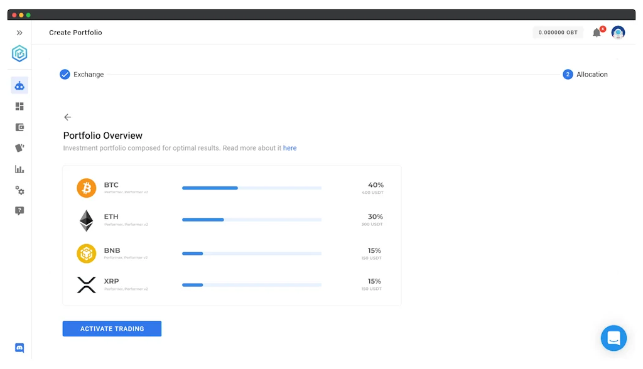The width and height of the screenshot is (643, 369).
Task: Go back to the Exchange step
Action: click(x=82, y=75)
